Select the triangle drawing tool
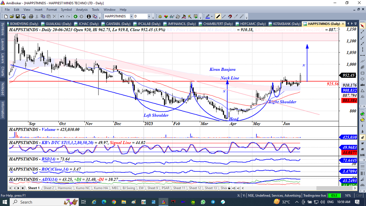Screen dimensions: 366x206 click(363, 91)
